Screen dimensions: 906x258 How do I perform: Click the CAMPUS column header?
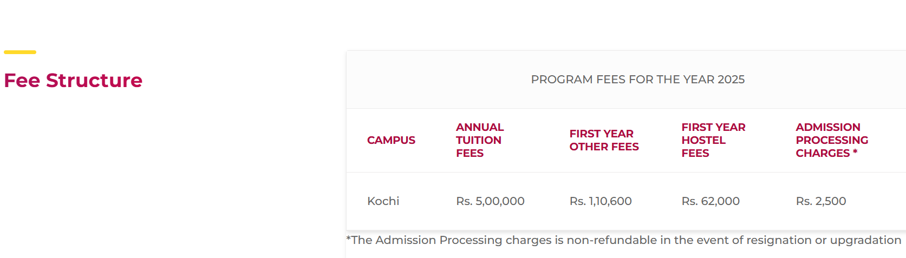(391, 140)
